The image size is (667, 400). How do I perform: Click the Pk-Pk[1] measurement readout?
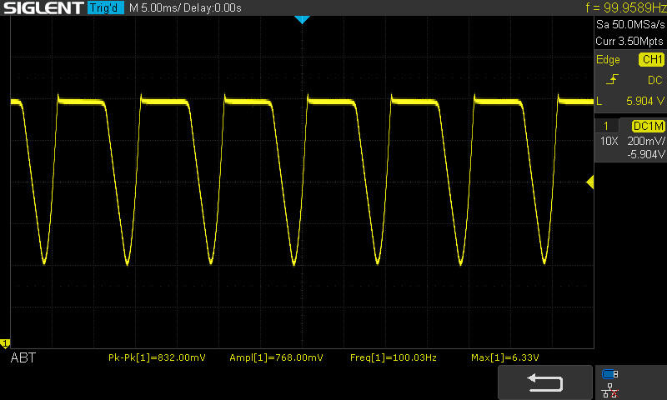click(x=158, y=357)
